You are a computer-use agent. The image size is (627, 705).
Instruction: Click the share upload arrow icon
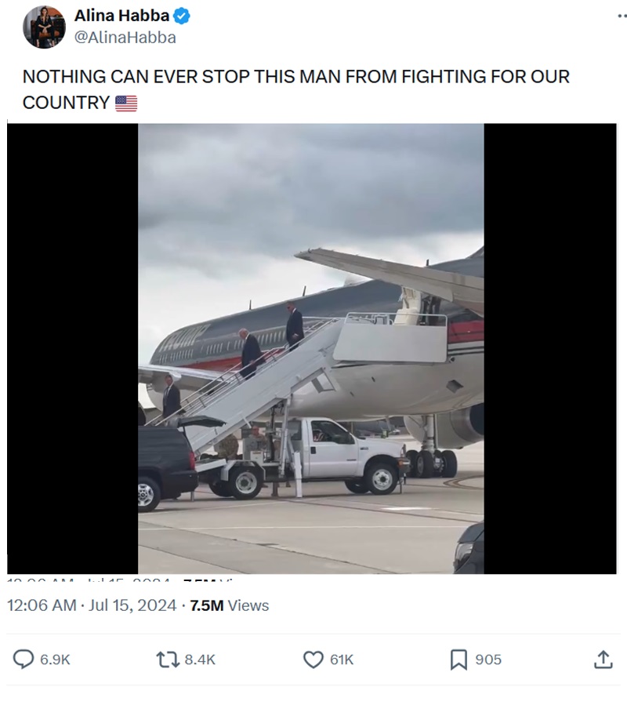pyautogui.click(x=603, y=660)
